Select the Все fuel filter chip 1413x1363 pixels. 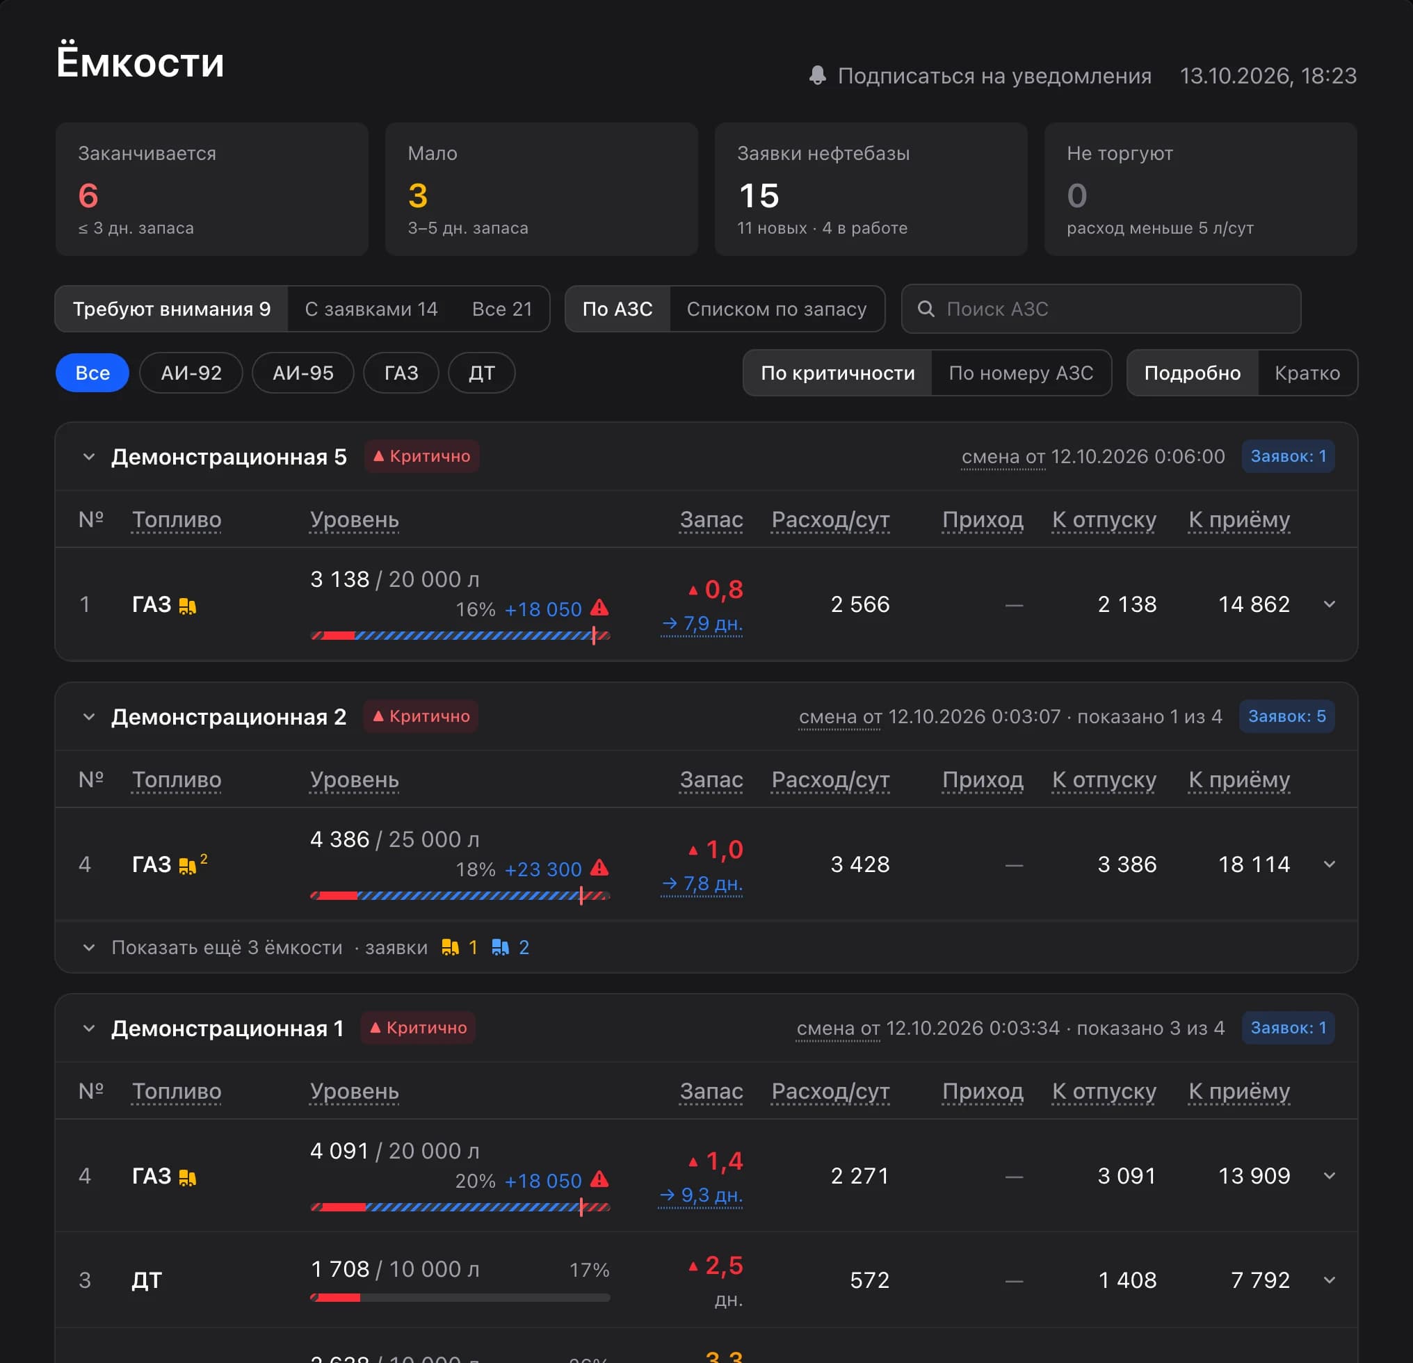coord(92,373)
